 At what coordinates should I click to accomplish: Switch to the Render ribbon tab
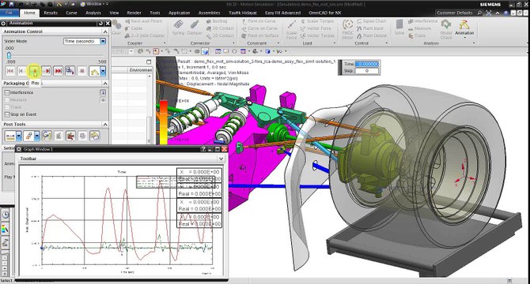(x=134, y=13)
